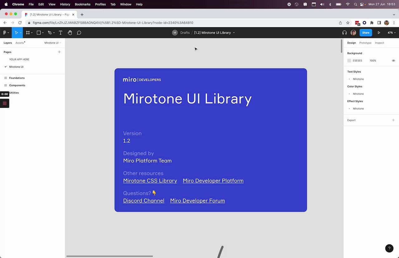The width and height of the screenshot is (399, 258).
Task: Open the Inspect tab
Action: point(379,43)
